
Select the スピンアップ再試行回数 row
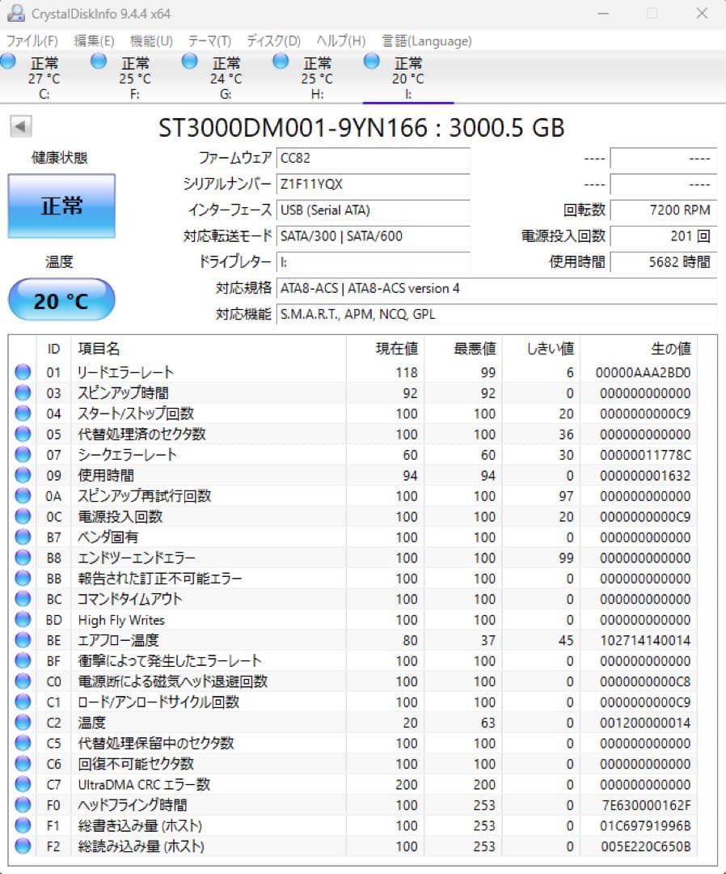[x=353, y=495]
